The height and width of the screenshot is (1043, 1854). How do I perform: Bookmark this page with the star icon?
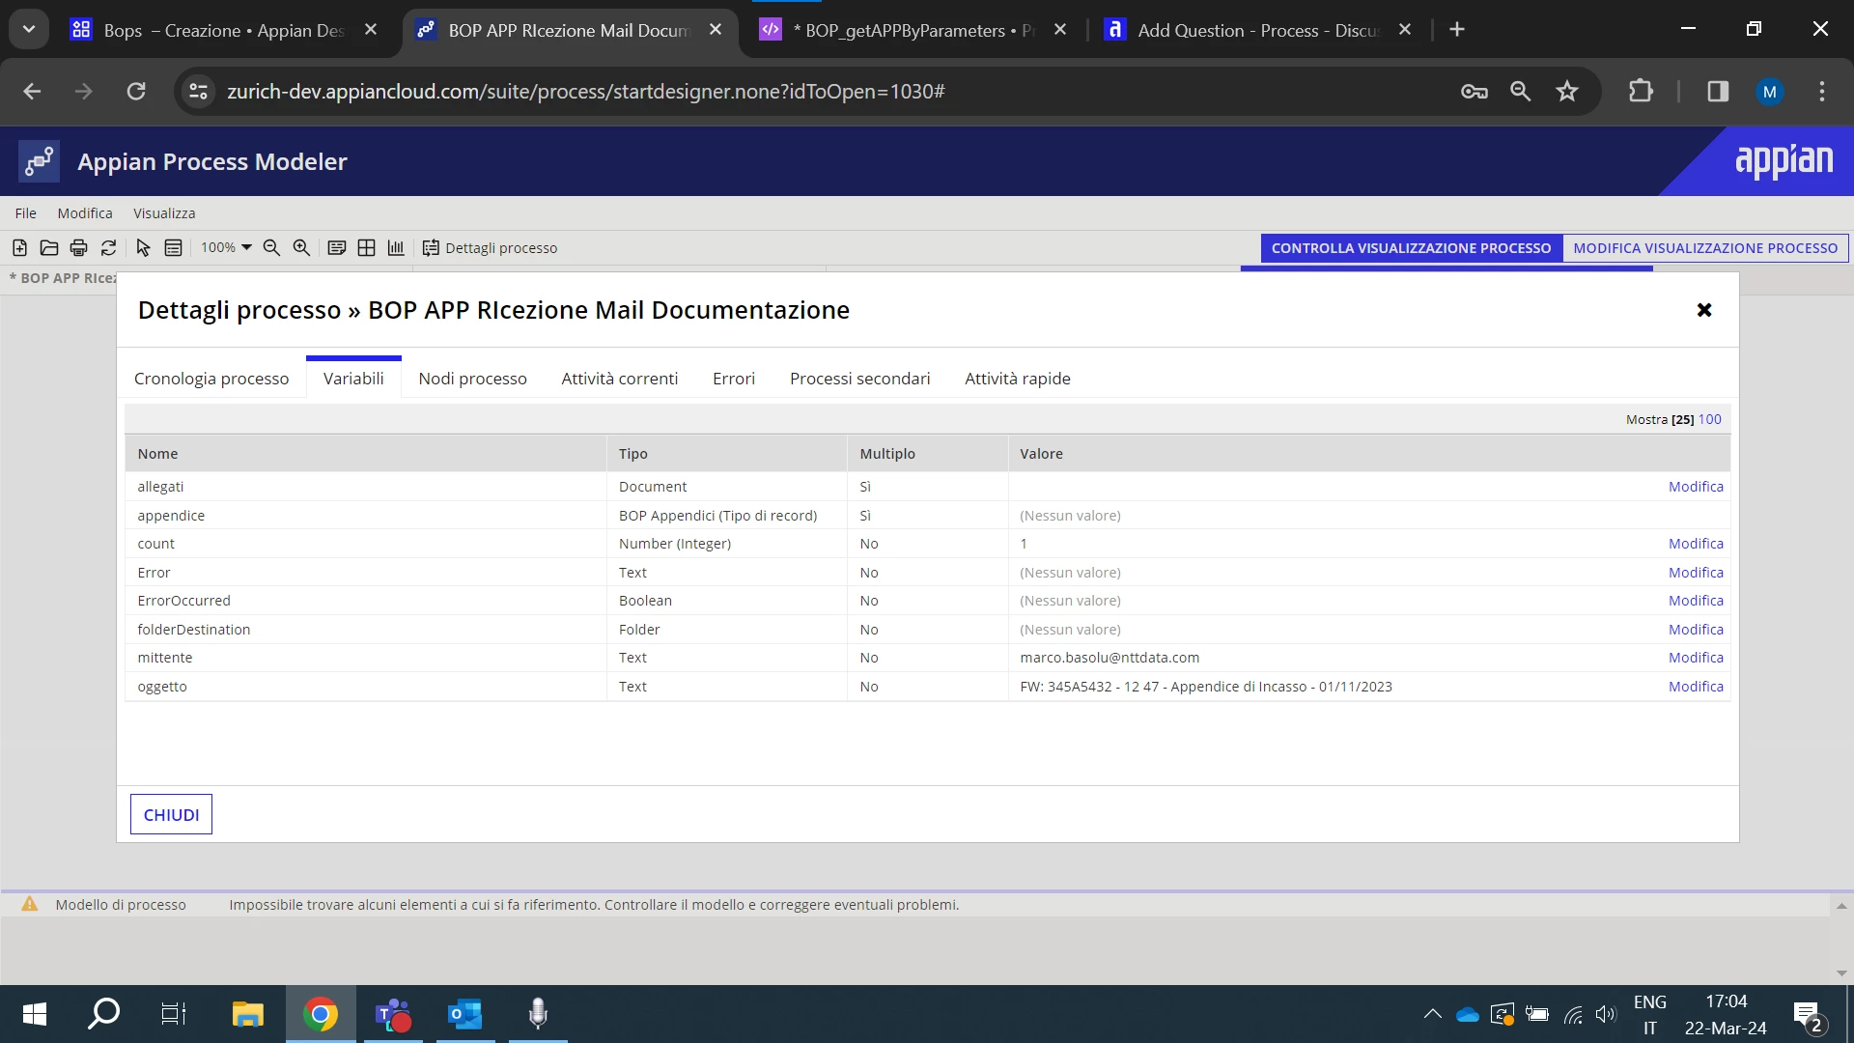(1567, 91)
